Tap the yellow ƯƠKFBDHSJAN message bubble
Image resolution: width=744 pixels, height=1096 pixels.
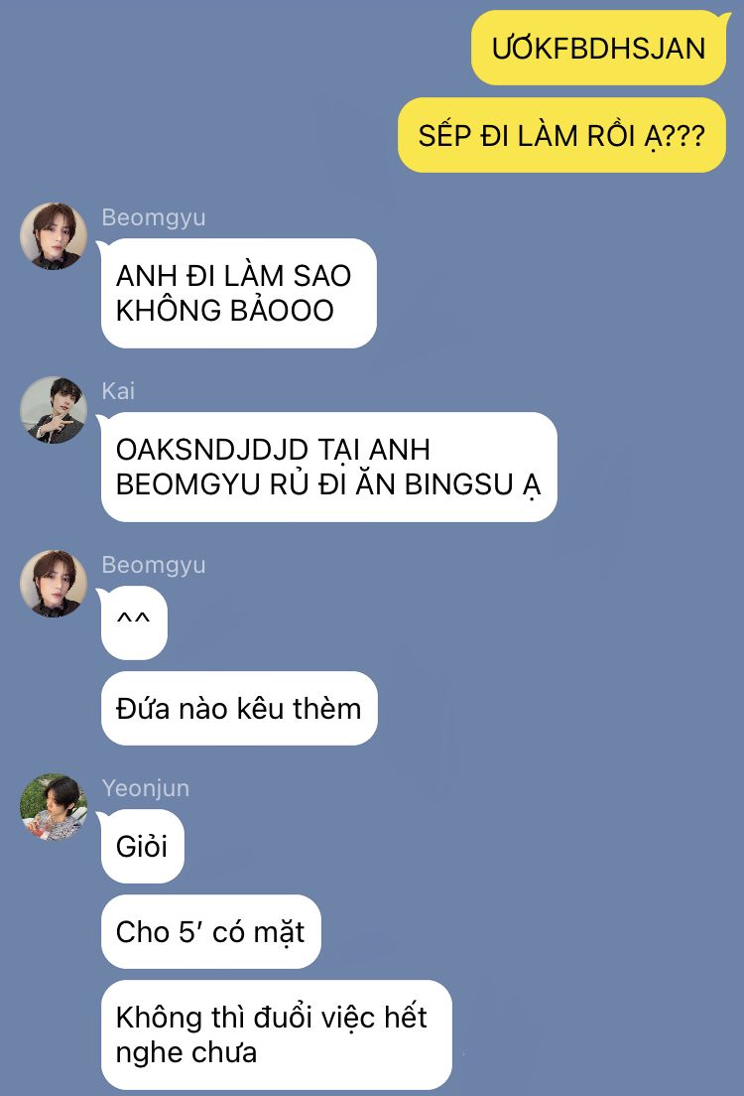pyautogui.click(x=599, y=49)
